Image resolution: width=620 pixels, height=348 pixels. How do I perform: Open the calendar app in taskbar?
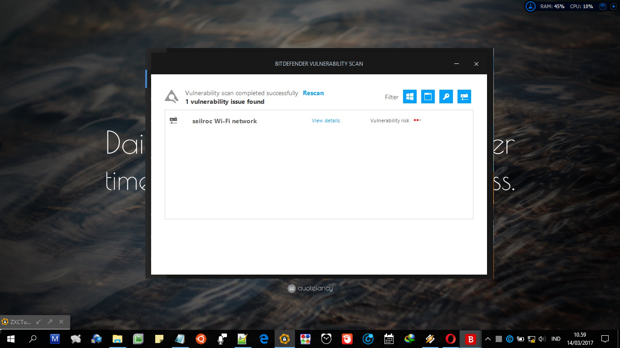pos(389,338)
